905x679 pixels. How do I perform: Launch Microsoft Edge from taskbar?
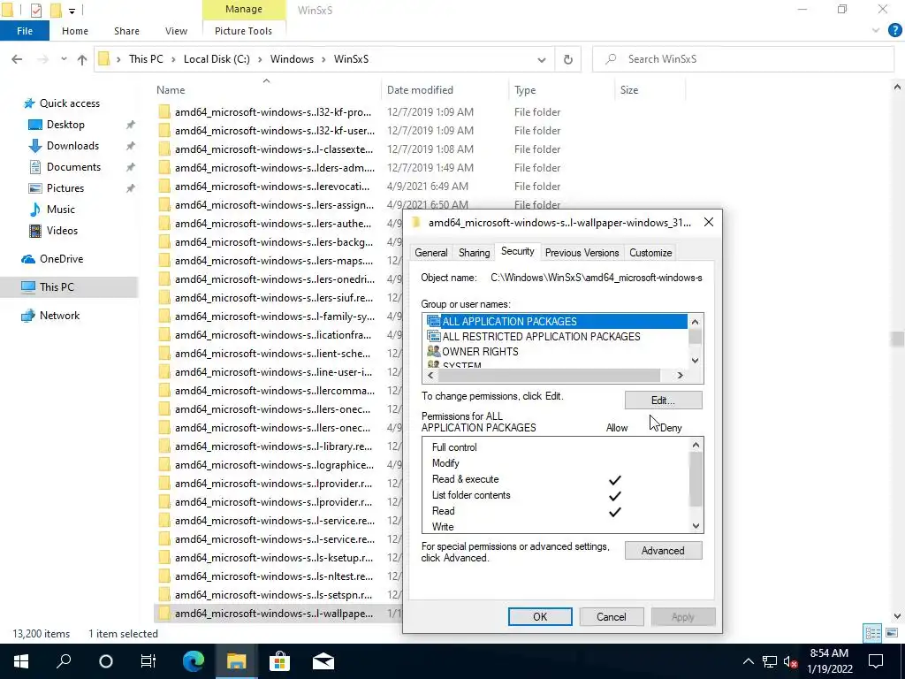click(194, 661)
